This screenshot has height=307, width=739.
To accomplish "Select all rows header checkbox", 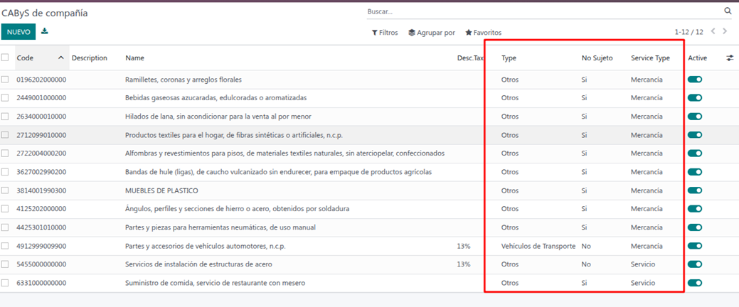I will pos(6,58).
